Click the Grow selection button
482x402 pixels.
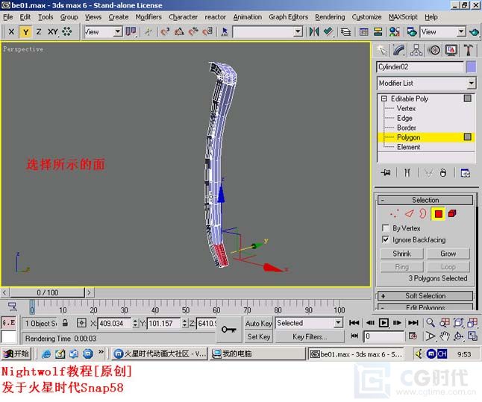click(x=448, y=254)
